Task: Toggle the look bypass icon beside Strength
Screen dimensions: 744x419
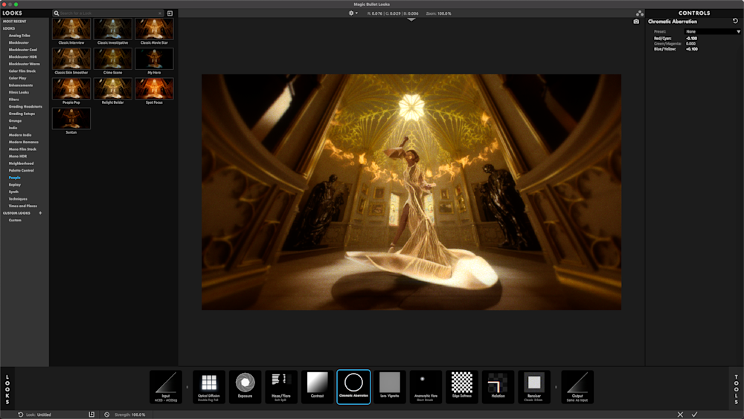Action: tap(107, 415)
